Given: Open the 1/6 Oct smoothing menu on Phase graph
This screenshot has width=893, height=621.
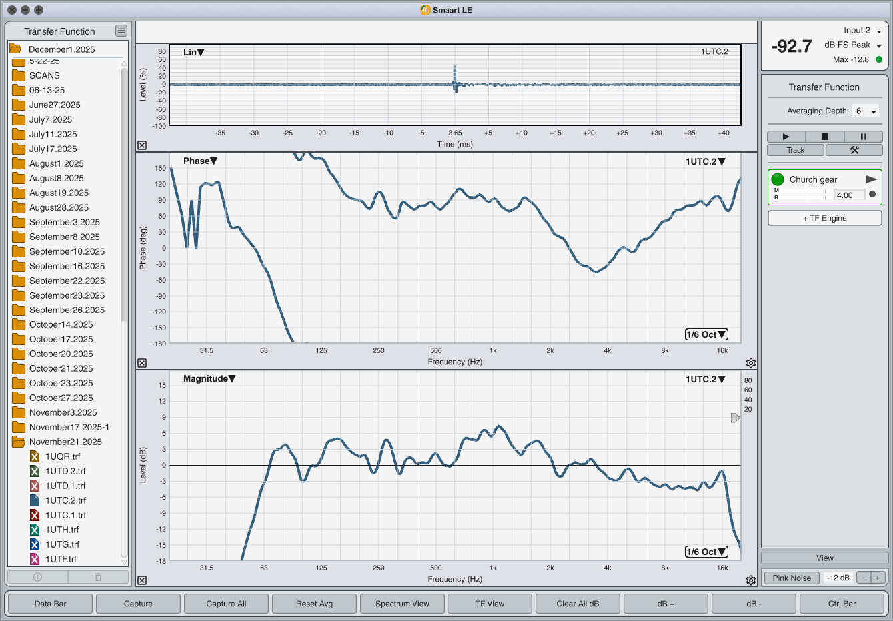Looking at the screenshot, I should coord(706,334).
